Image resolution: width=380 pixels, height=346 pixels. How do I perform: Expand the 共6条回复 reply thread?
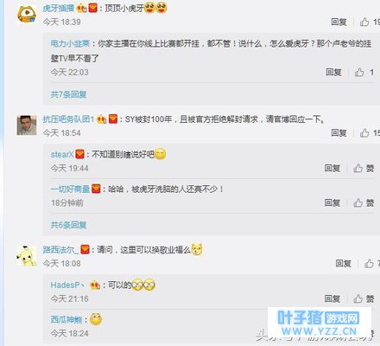(68, 225)
